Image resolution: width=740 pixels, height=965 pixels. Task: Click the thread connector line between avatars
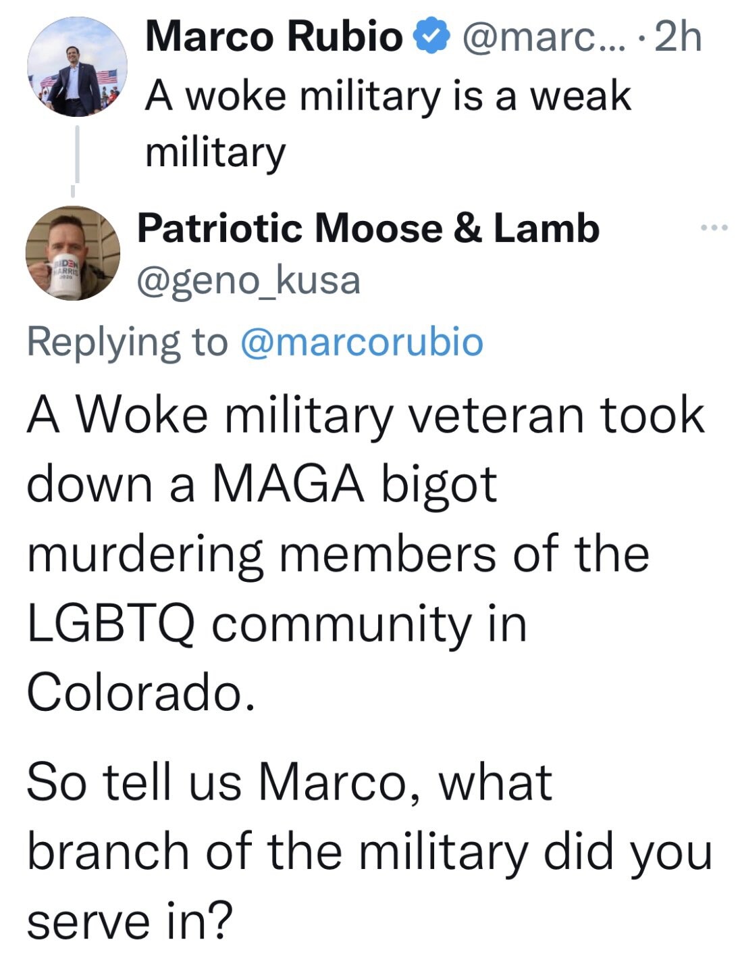[77, 155]
